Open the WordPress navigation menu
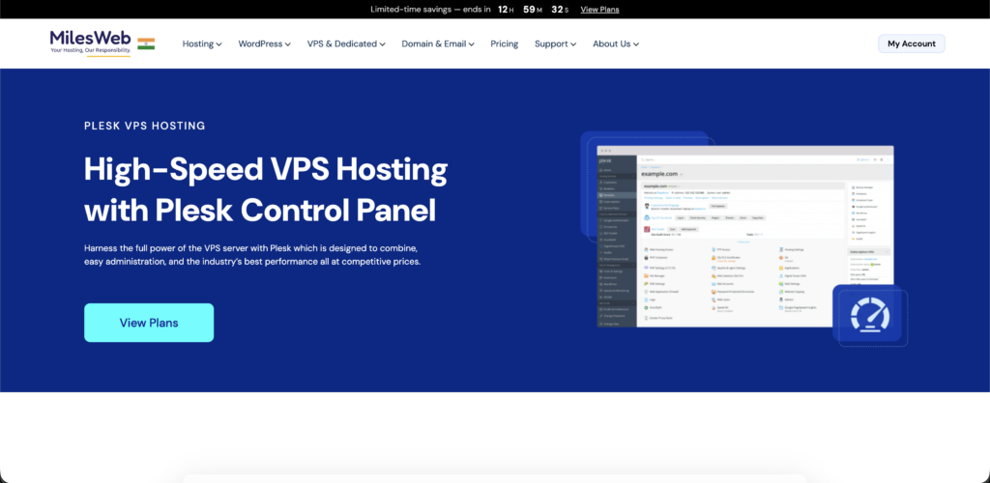Image resolution: width=990 pixels, height=483 pixels. (x=263, y=43)
